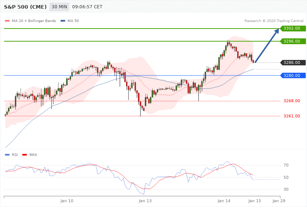Select the 30 MIN timeframe badge
This screenshot has width=307, height=208.
59,7
